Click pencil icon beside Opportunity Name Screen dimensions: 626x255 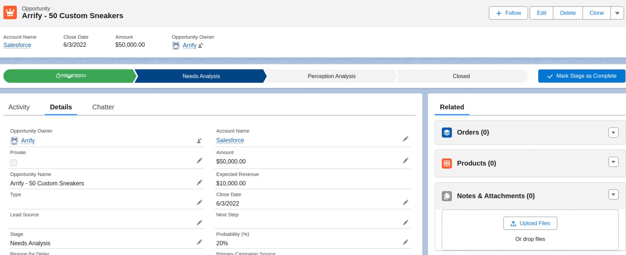click(200, 182)
